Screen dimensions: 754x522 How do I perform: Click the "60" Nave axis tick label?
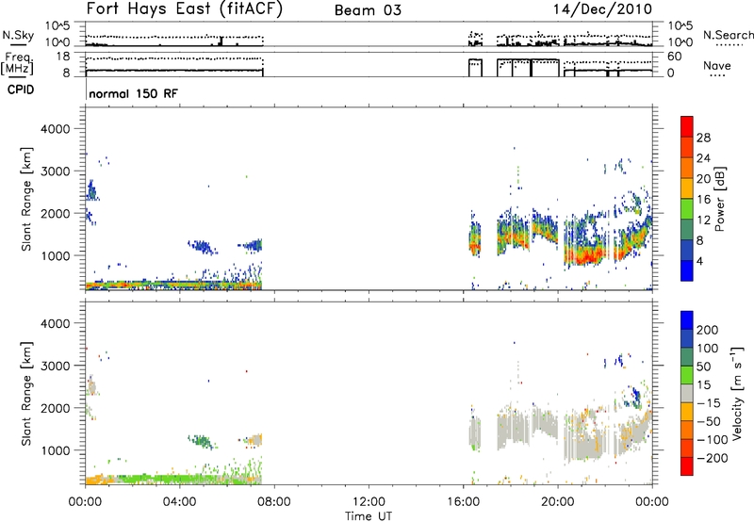tap(675, 57)
